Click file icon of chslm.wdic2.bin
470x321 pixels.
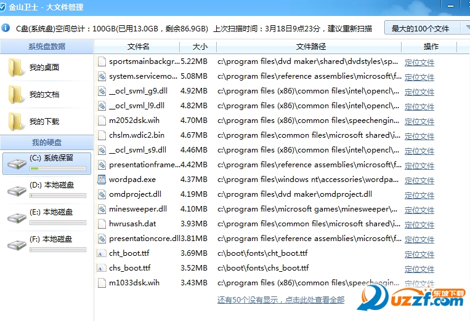pyautogui.click(x=102, y=135)
